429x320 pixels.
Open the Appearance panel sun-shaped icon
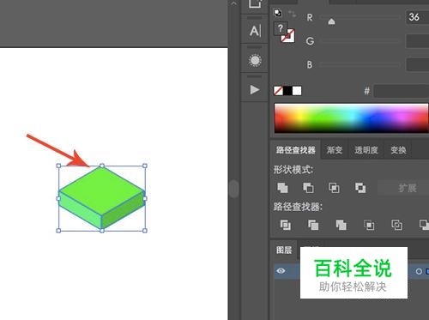[255, 60]
